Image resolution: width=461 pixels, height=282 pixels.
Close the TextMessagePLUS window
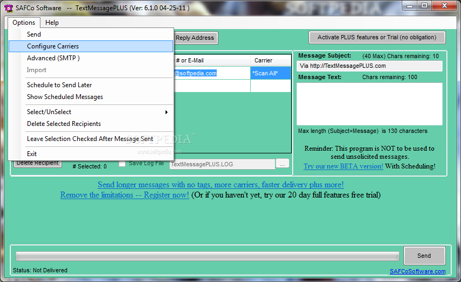[x=444, y=5]
